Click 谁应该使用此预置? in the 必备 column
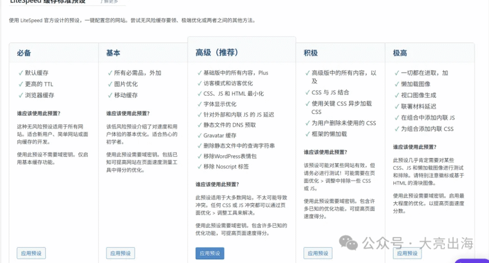Screen dimensions: 489x263 click(x=39, y=114)
